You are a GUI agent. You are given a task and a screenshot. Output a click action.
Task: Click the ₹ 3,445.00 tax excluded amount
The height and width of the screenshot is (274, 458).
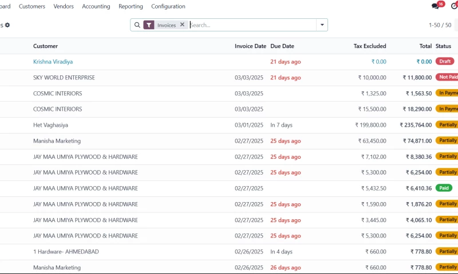click(374, 220)
